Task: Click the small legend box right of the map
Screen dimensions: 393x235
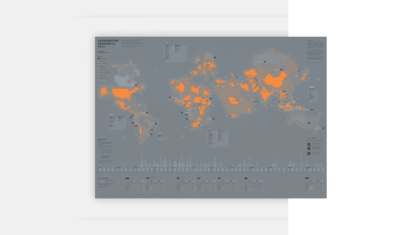Action: [312, 93]
